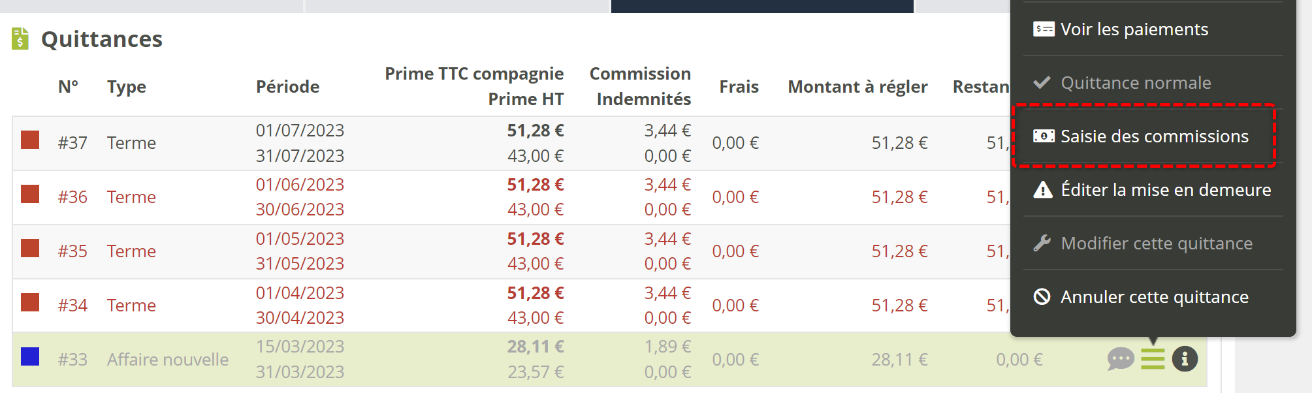Click the round info icon on row #33
Screen dimensions: 1312x393
pos(1185,359)
